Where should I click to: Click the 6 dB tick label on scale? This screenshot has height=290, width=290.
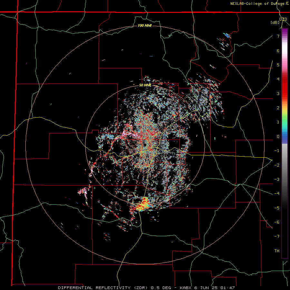278,51
